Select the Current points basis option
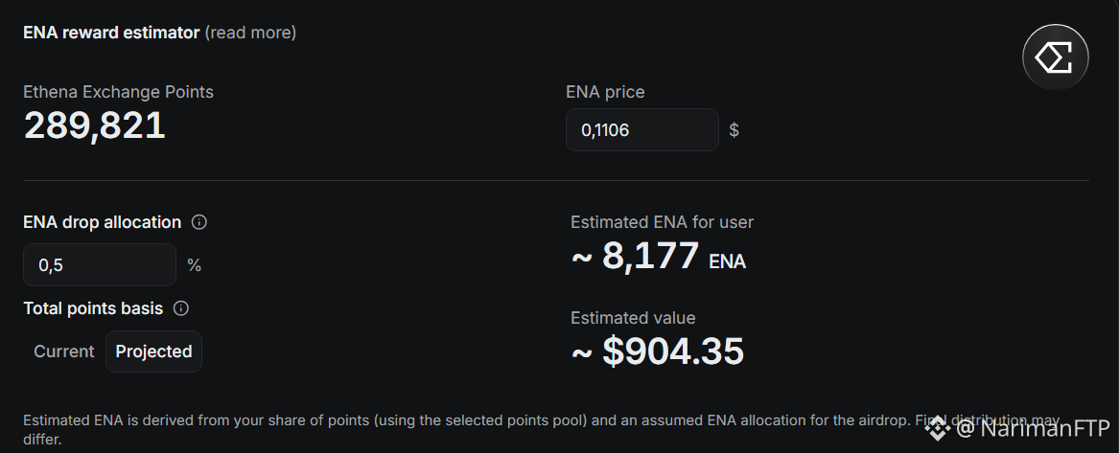 click(x=63, y=351)
